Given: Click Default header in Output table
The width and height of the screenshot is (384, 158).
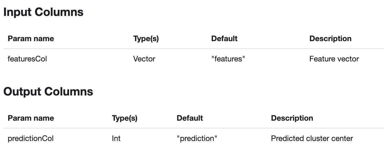Looking at the screenshot, I should [190, 118].
